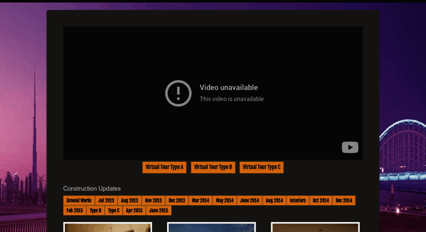The height and width of the screenshot is (232, 426).
Task: Click the Construction Updates heading
Action: tap(92, 189)
